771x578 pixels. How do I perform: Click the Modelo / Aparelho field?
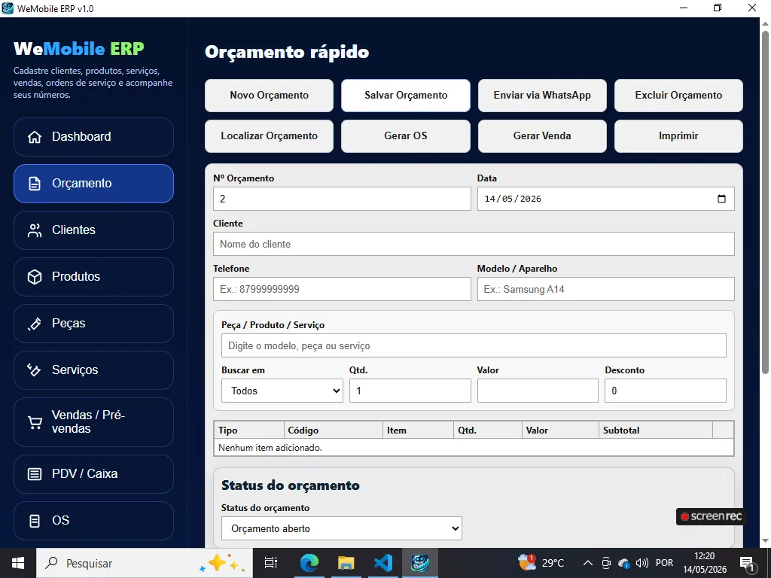coord(606,289)
